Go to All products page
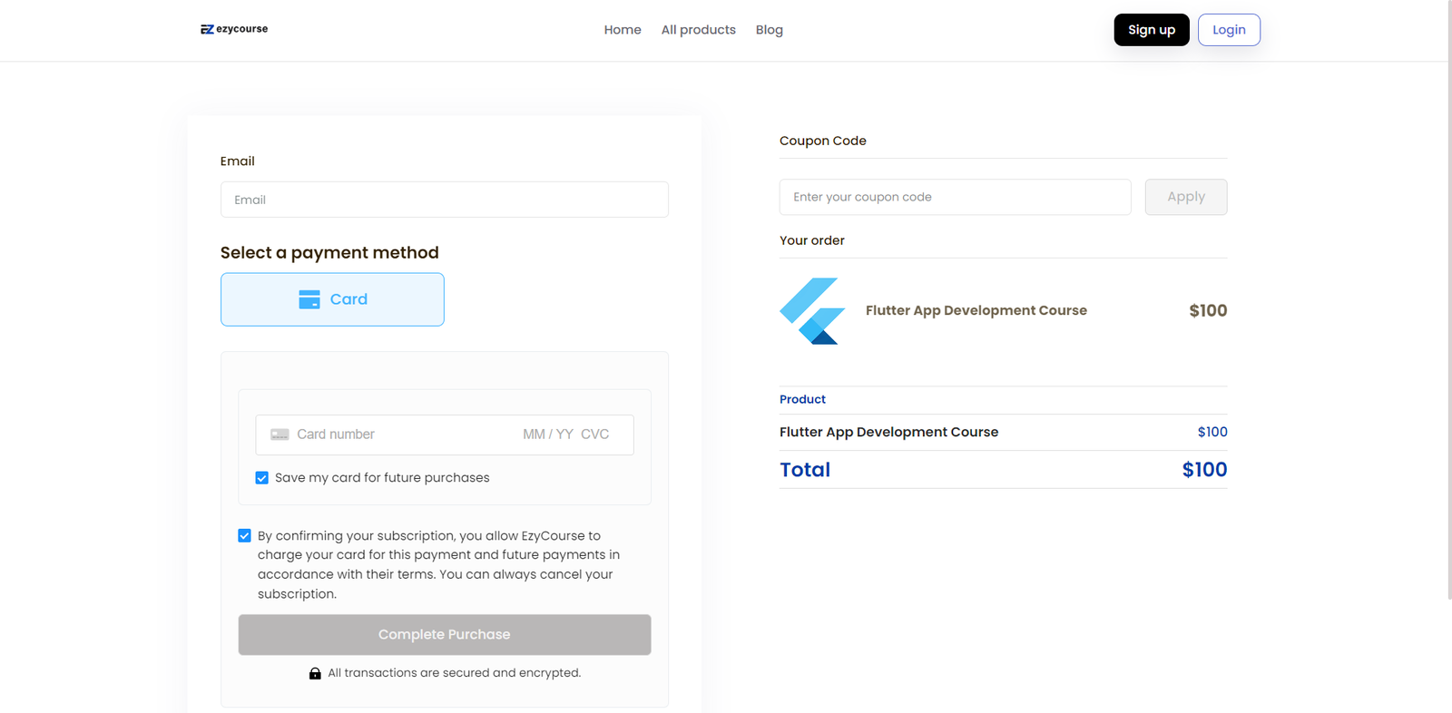This screenshot has width=1452, height=713. [698, 30]
